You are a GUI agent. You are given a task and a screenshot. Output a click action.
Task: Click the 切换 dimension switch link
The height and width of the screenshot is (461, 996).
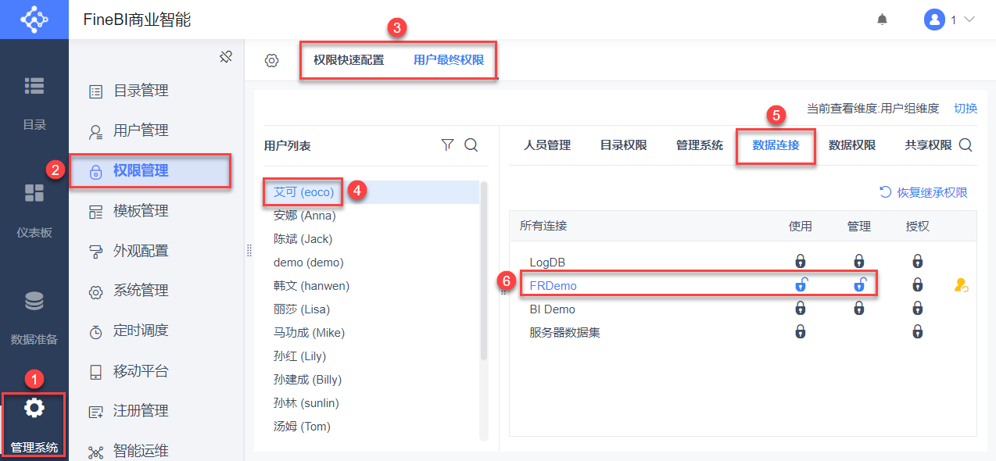pos(966,109)
